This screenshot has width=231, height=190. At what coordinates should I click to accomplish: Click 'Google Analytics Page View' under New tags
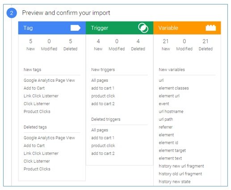click(49, 80)
